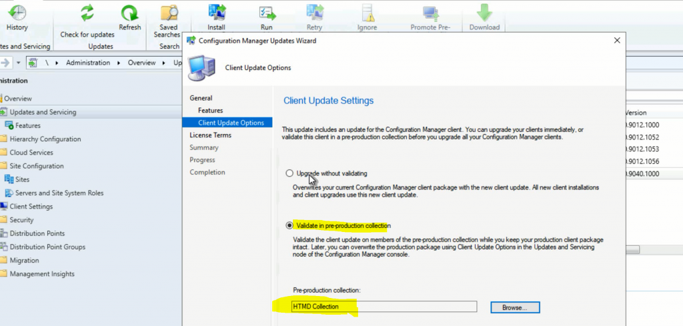Image resolution: width=683 pixels, height=326 pixels.
Task: Click the Servers and Site System Roles icon
Action: [x=9, y=193]
